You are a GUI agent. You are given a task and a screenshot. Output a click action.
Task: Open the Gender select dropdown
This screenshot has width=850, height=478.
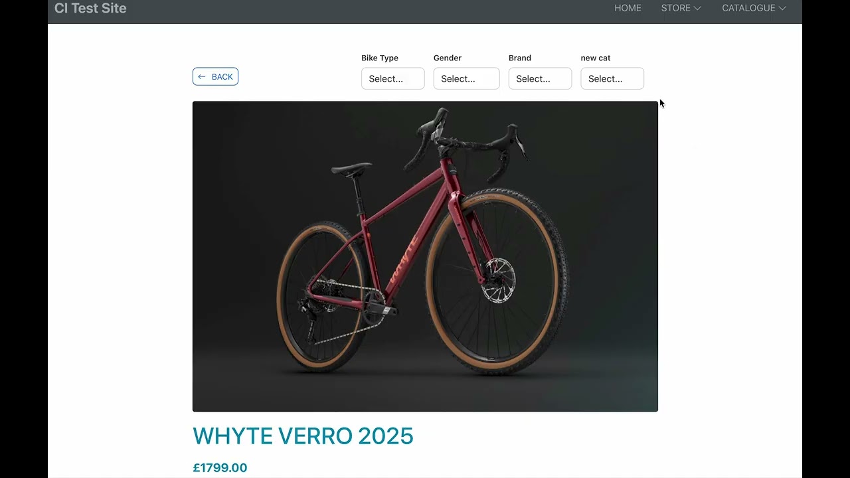(466, 78)
